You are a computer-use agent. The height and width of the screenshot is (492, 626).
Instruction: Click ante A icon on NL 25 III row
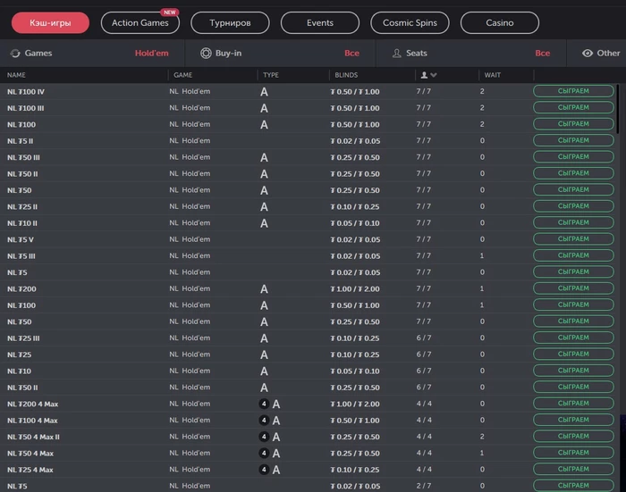pos(264,338)
